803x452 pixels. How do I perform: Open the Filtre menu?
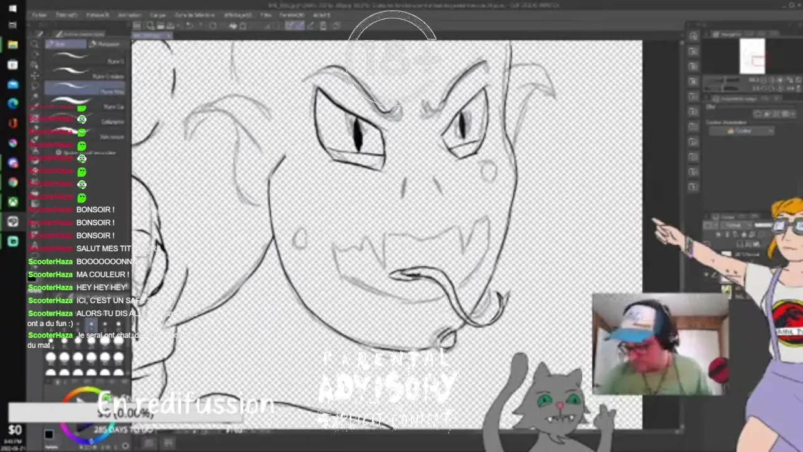coord(266,14)
